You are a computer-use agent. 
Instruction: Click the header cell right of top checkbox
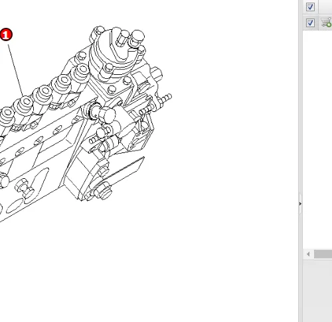325,7
